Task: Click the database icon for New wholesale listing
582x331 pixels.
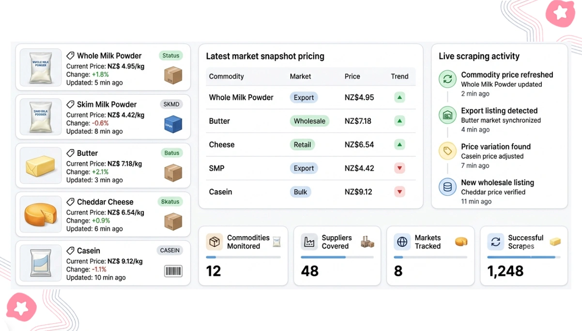Action: (x=447, y=187)
